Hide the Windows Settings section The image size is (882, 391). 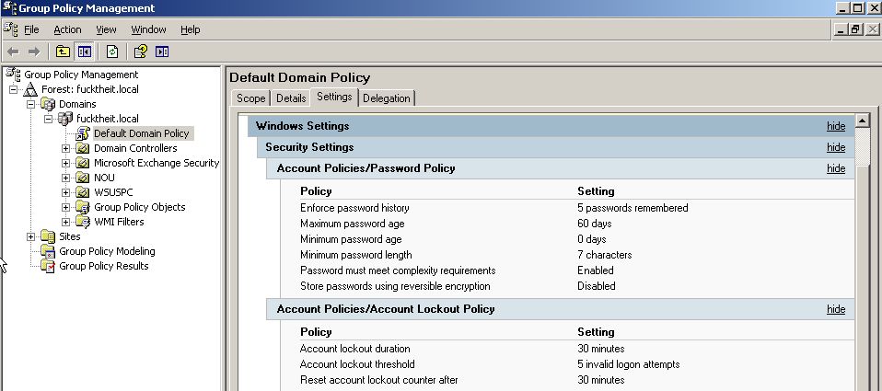tap(836, 126)
